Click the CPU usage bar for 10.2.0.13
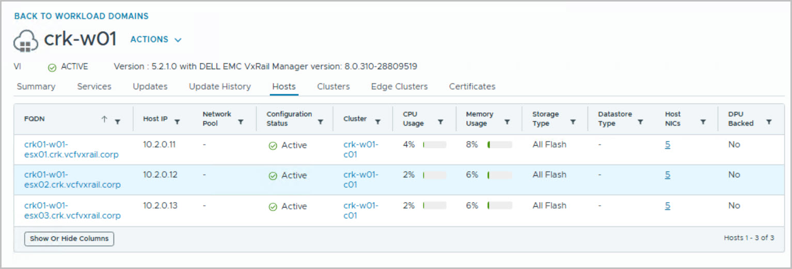Viewport: 792px width, 269px height. (434, 206)
